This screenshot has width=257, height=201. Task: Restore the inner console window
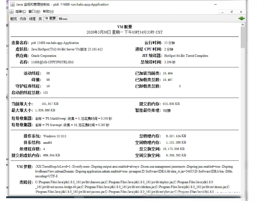pos(232,12)
